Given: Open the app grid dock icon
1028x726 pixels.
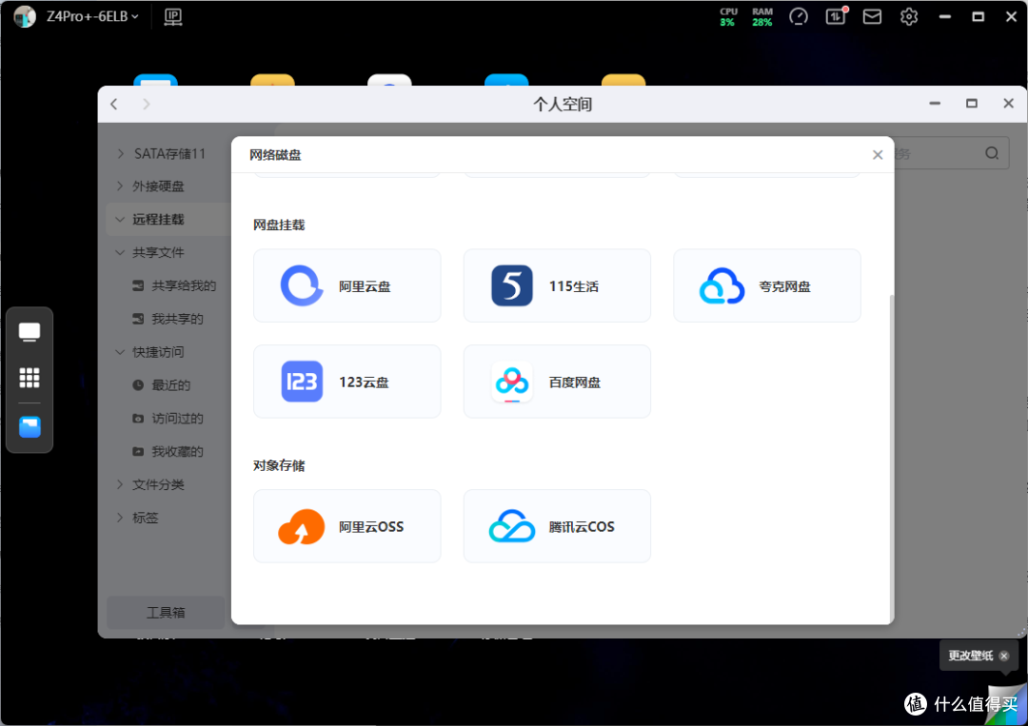Looking at the screenshot, I should (30, 378).
